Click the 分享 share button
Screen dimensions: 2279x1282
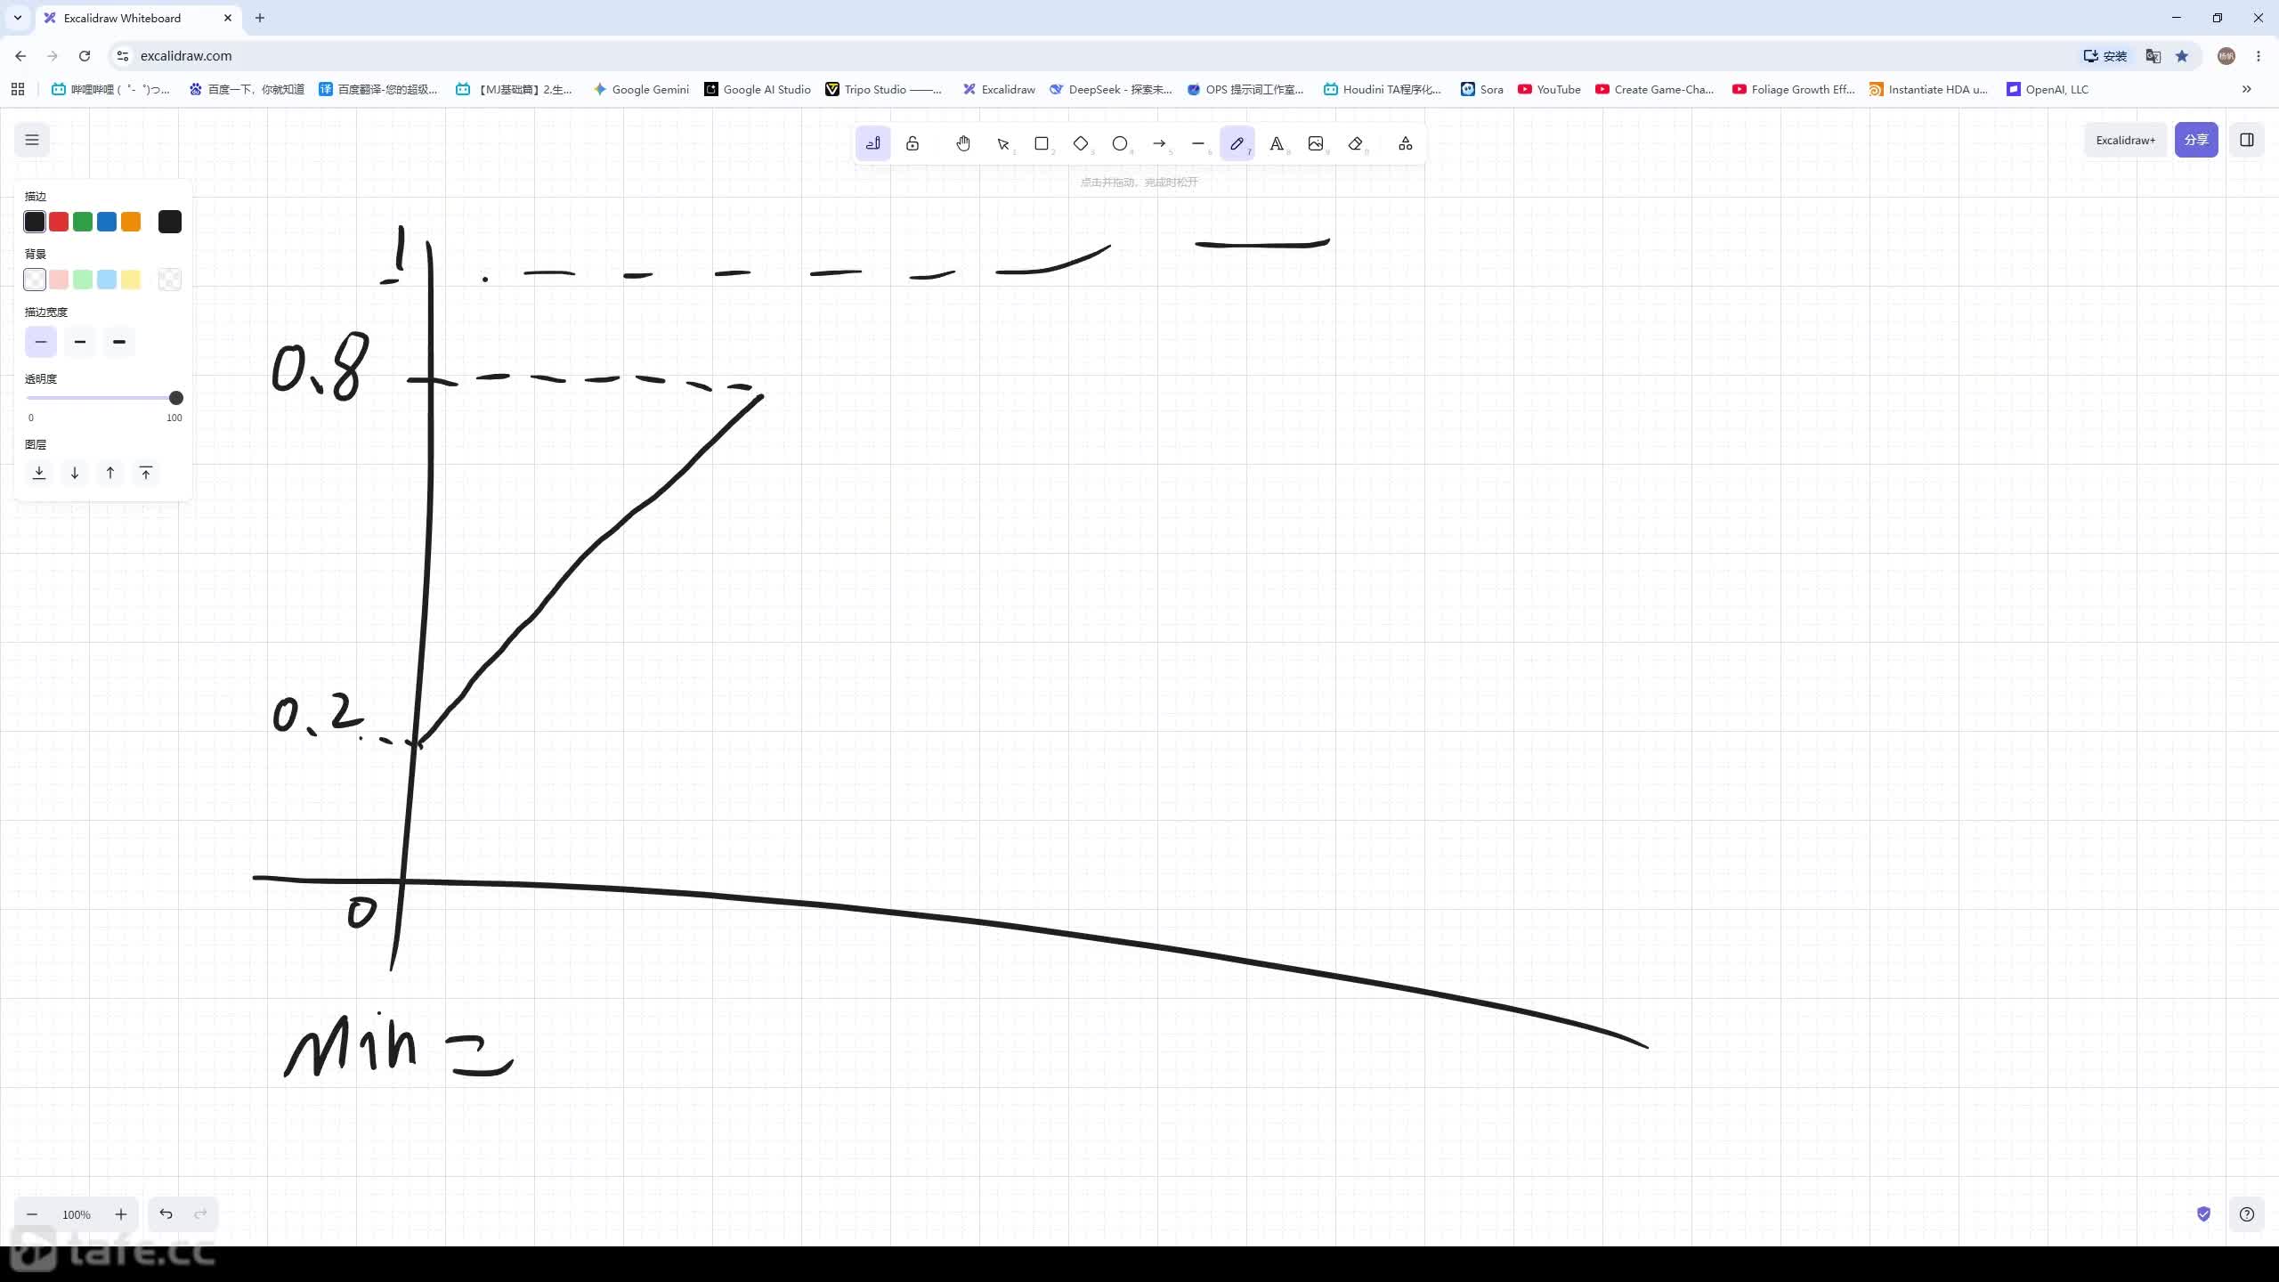click(2196, 140)
